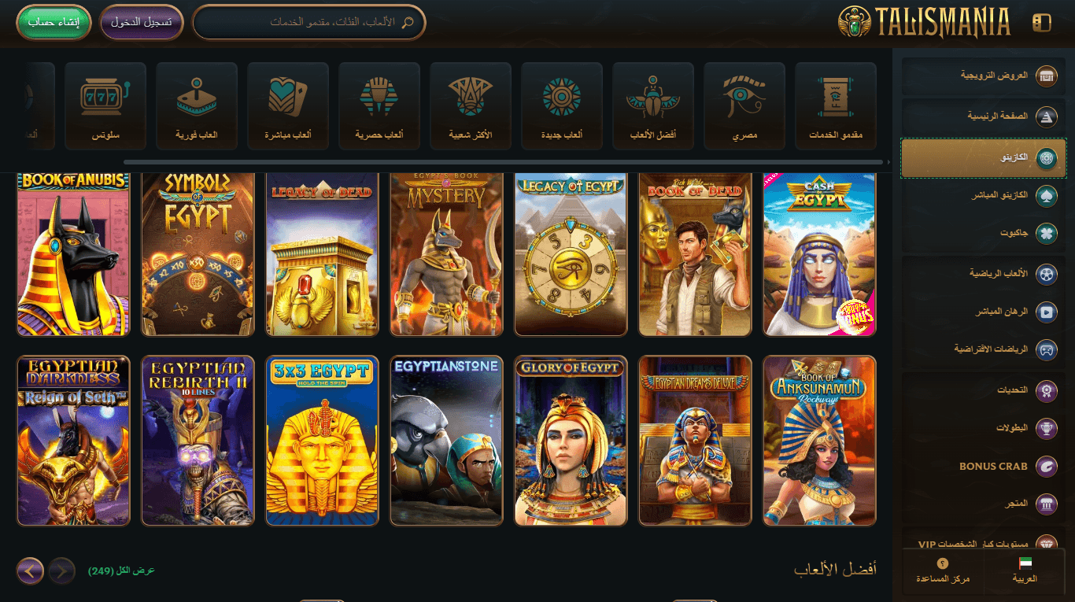Choose the Providers (مقدمو الخدمات) scroll icon
The height and width of the screenshot is (602, 1075).
coord(836,106)
